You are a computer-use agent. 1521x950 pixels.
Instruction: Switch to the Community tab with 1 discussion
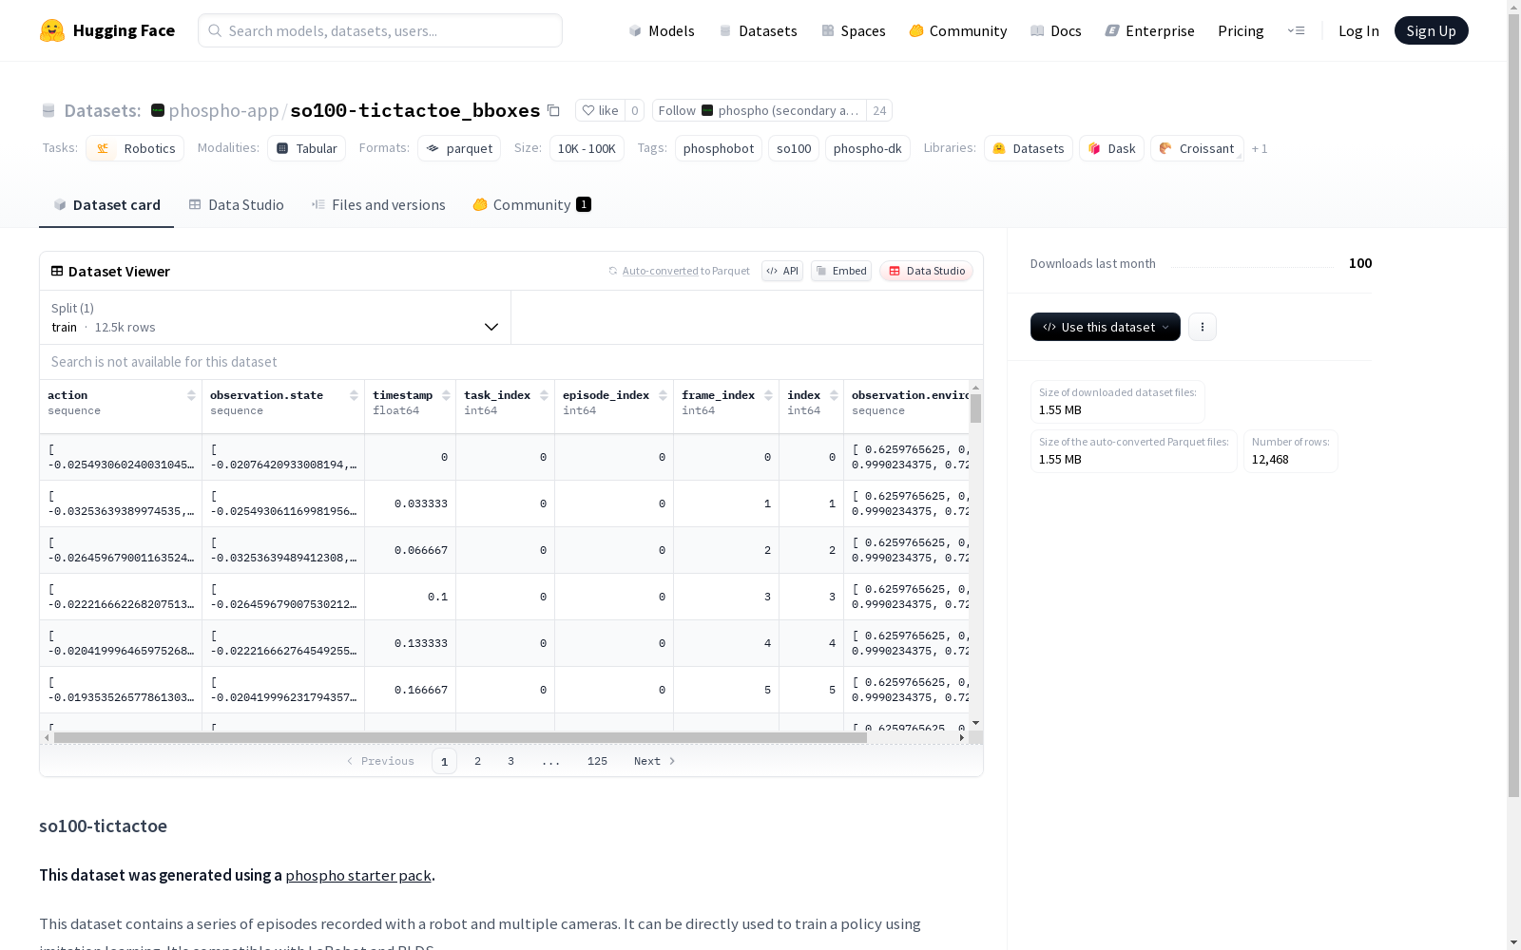[x=532, y=204]
